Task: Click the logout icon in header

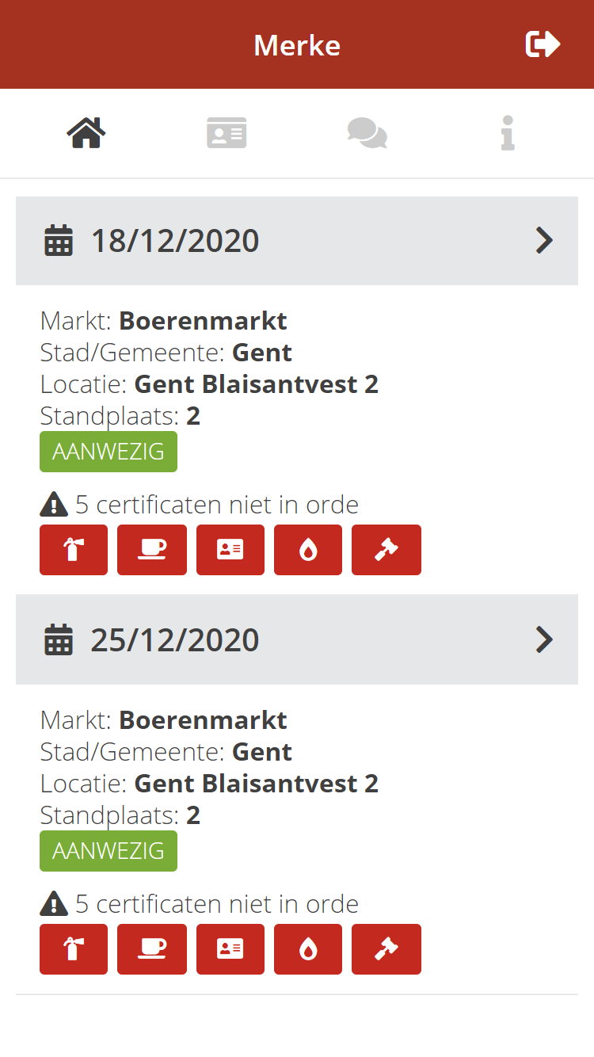Action: click(x=543, y=44)
